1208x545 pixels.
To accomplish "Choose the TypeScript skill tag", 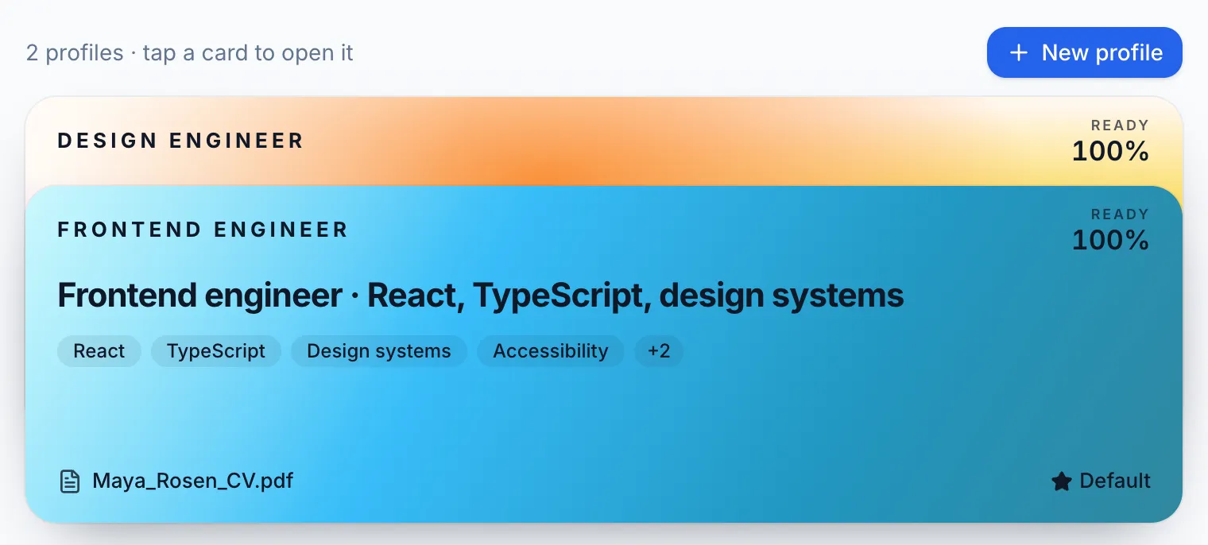I will pos(216,351).
